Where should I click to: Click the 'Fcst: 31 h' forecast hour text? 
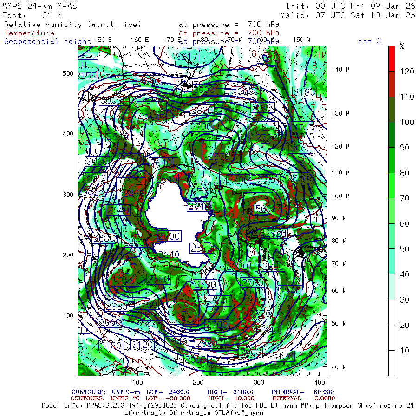(32, 15)
